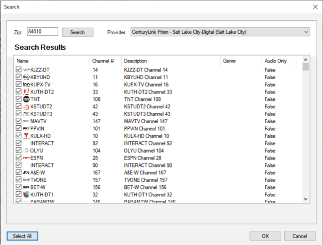
Task: Uncheck the KUTH-DT1 checkbox
Action: coord(18,194)
